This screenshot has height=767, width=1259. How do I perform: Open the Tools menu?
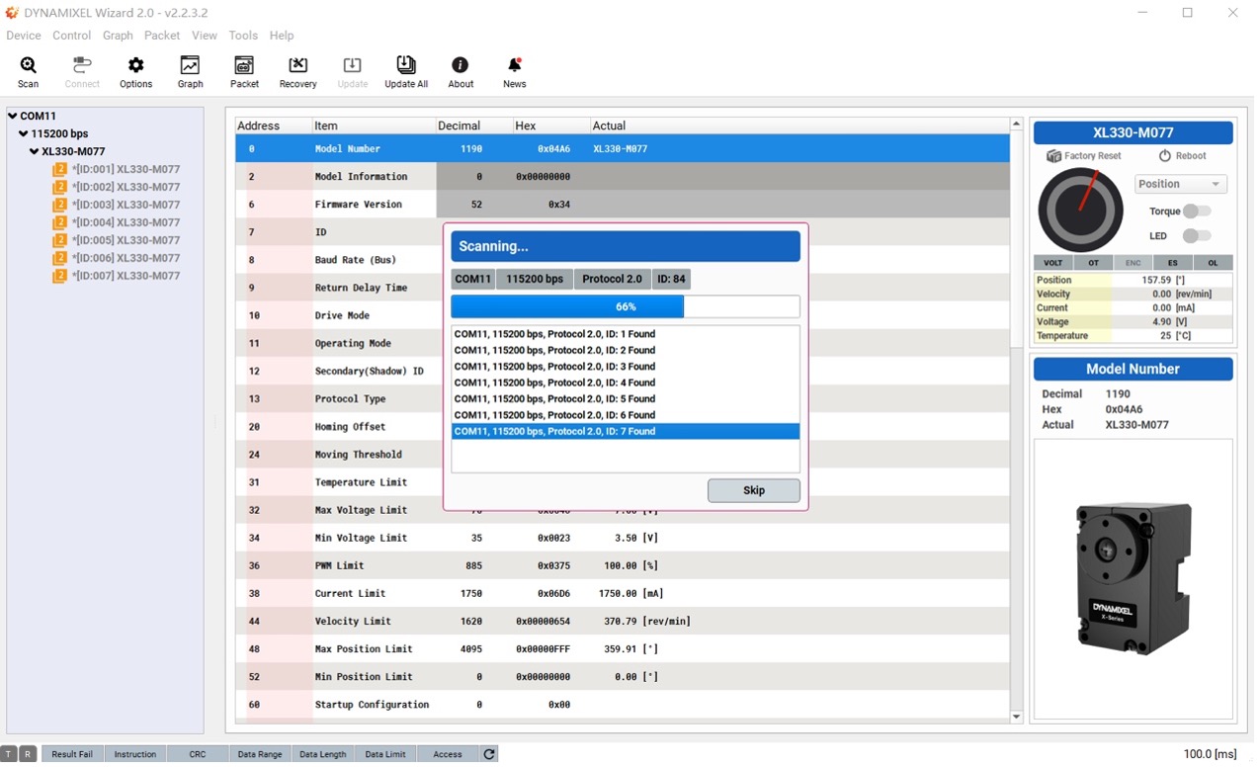243,36
